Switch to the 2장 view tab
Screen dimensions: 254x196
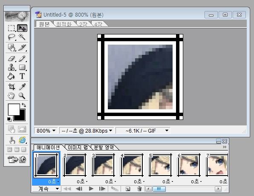[83, 24]
